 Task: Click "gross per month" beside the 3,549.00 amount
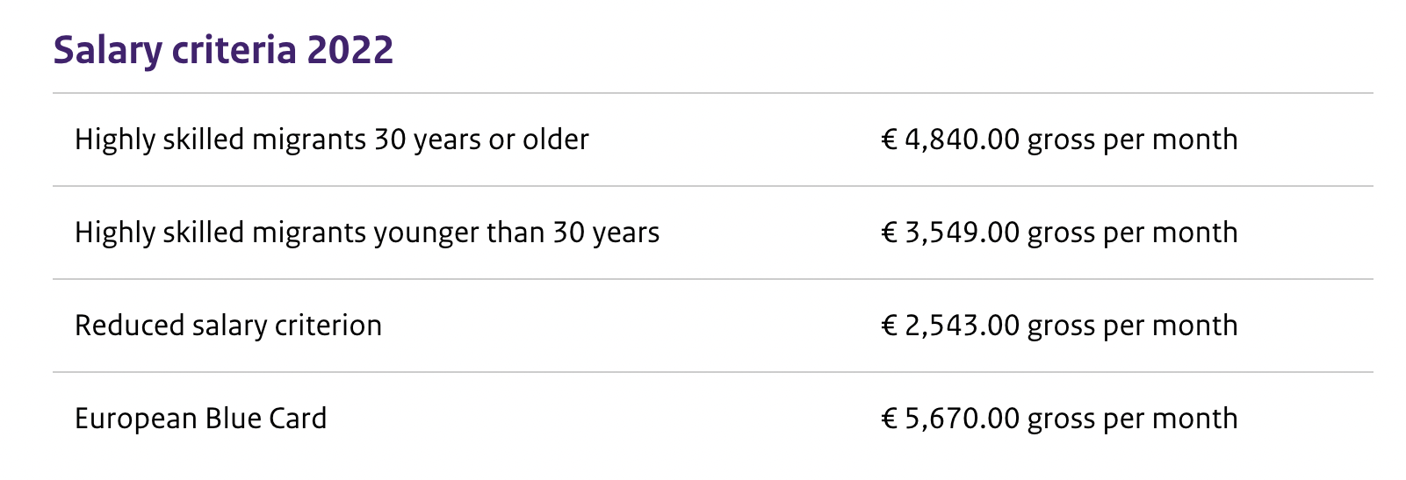tap(1132, 234)
